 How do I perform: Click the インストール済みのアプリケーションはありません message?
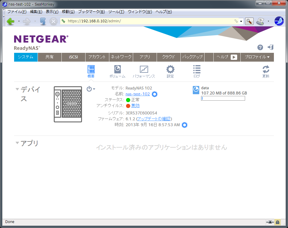161,147
